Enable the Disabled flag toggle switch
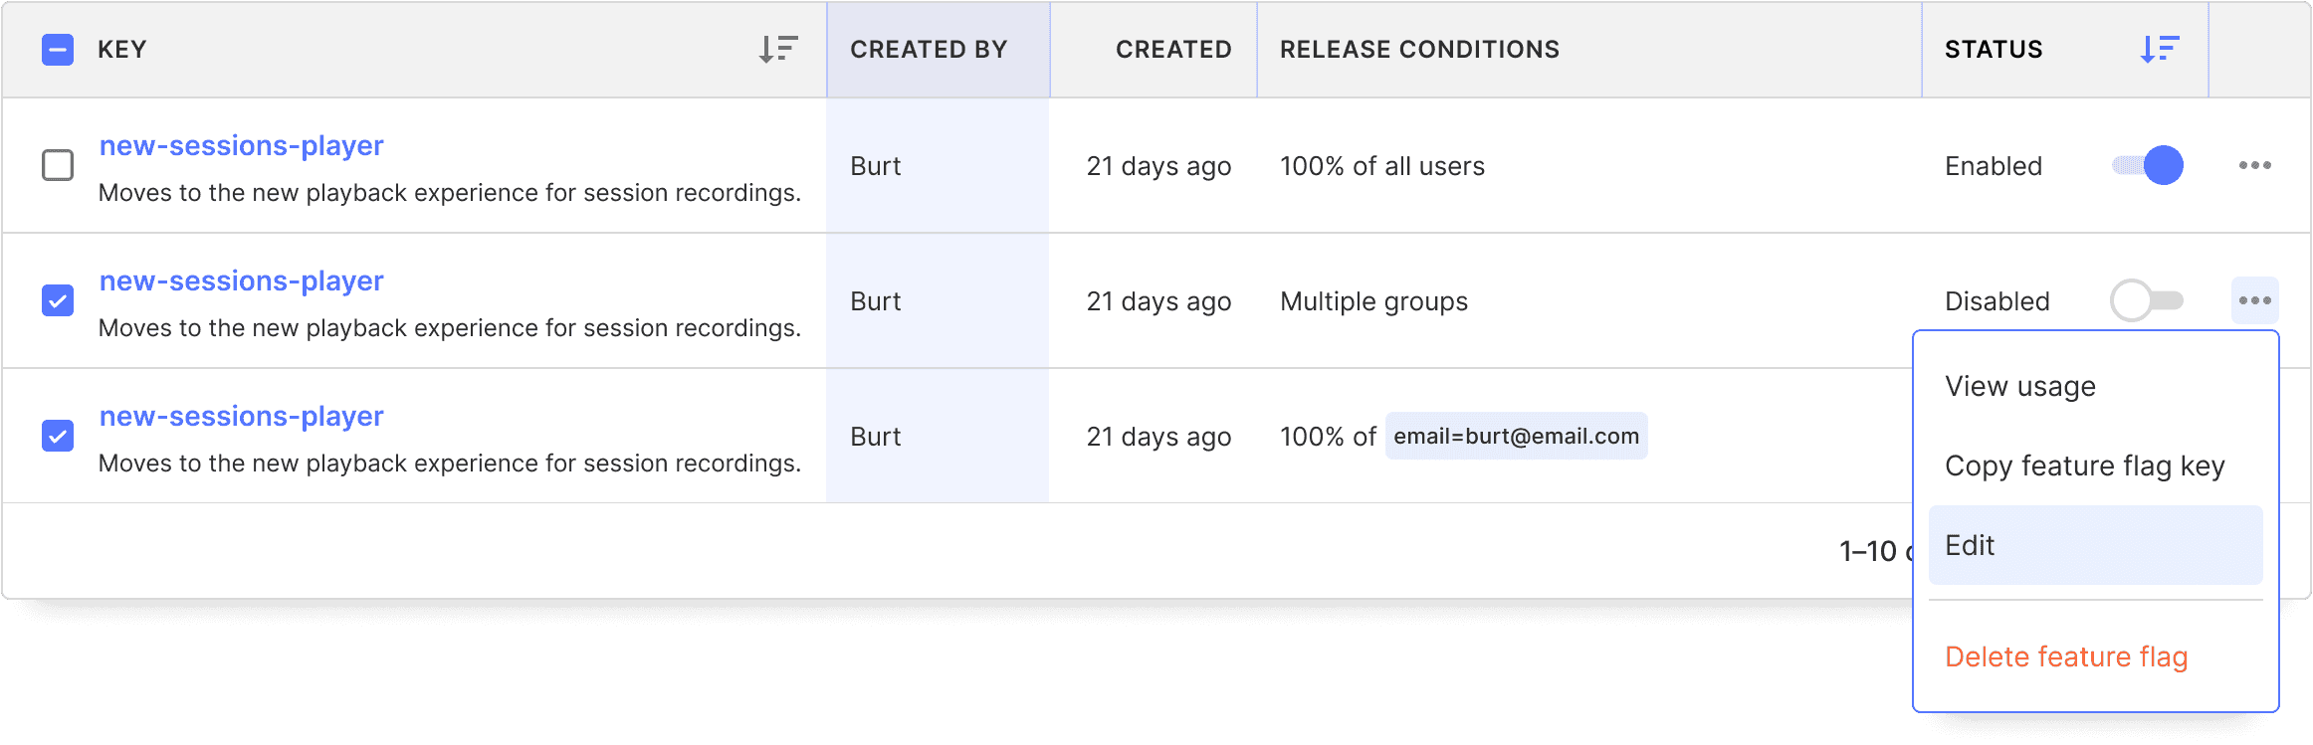The width and height of the screenshot is (2313, 745). pos(2148,300)
